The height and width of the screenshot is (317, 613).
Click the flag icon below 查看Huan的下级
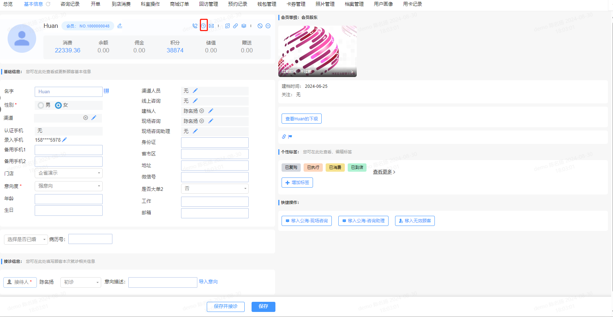290,137
